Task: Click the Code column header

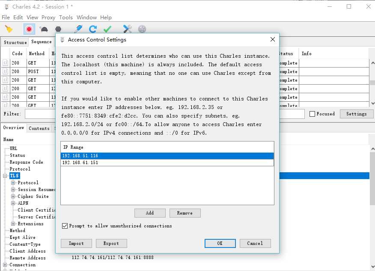Action: (x=17, y=53)
